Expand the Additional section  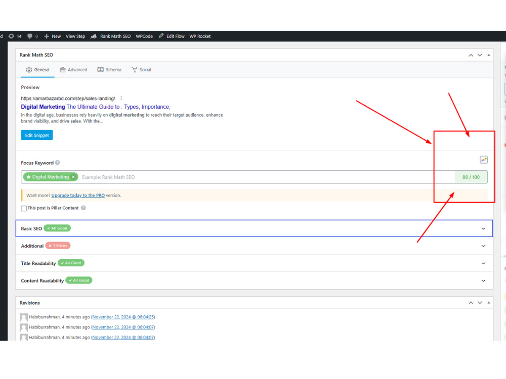[255, 246]
